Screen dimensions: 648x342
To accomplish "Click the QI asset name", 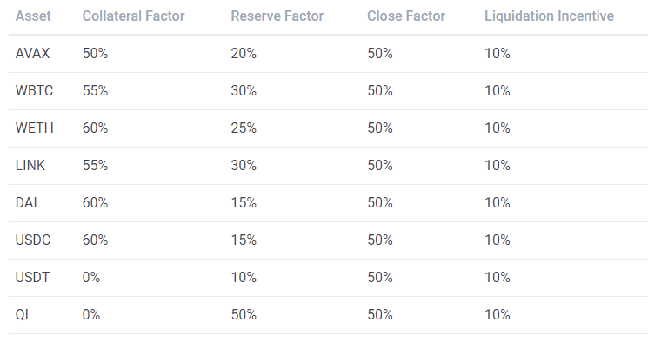I will click(22, 315).
